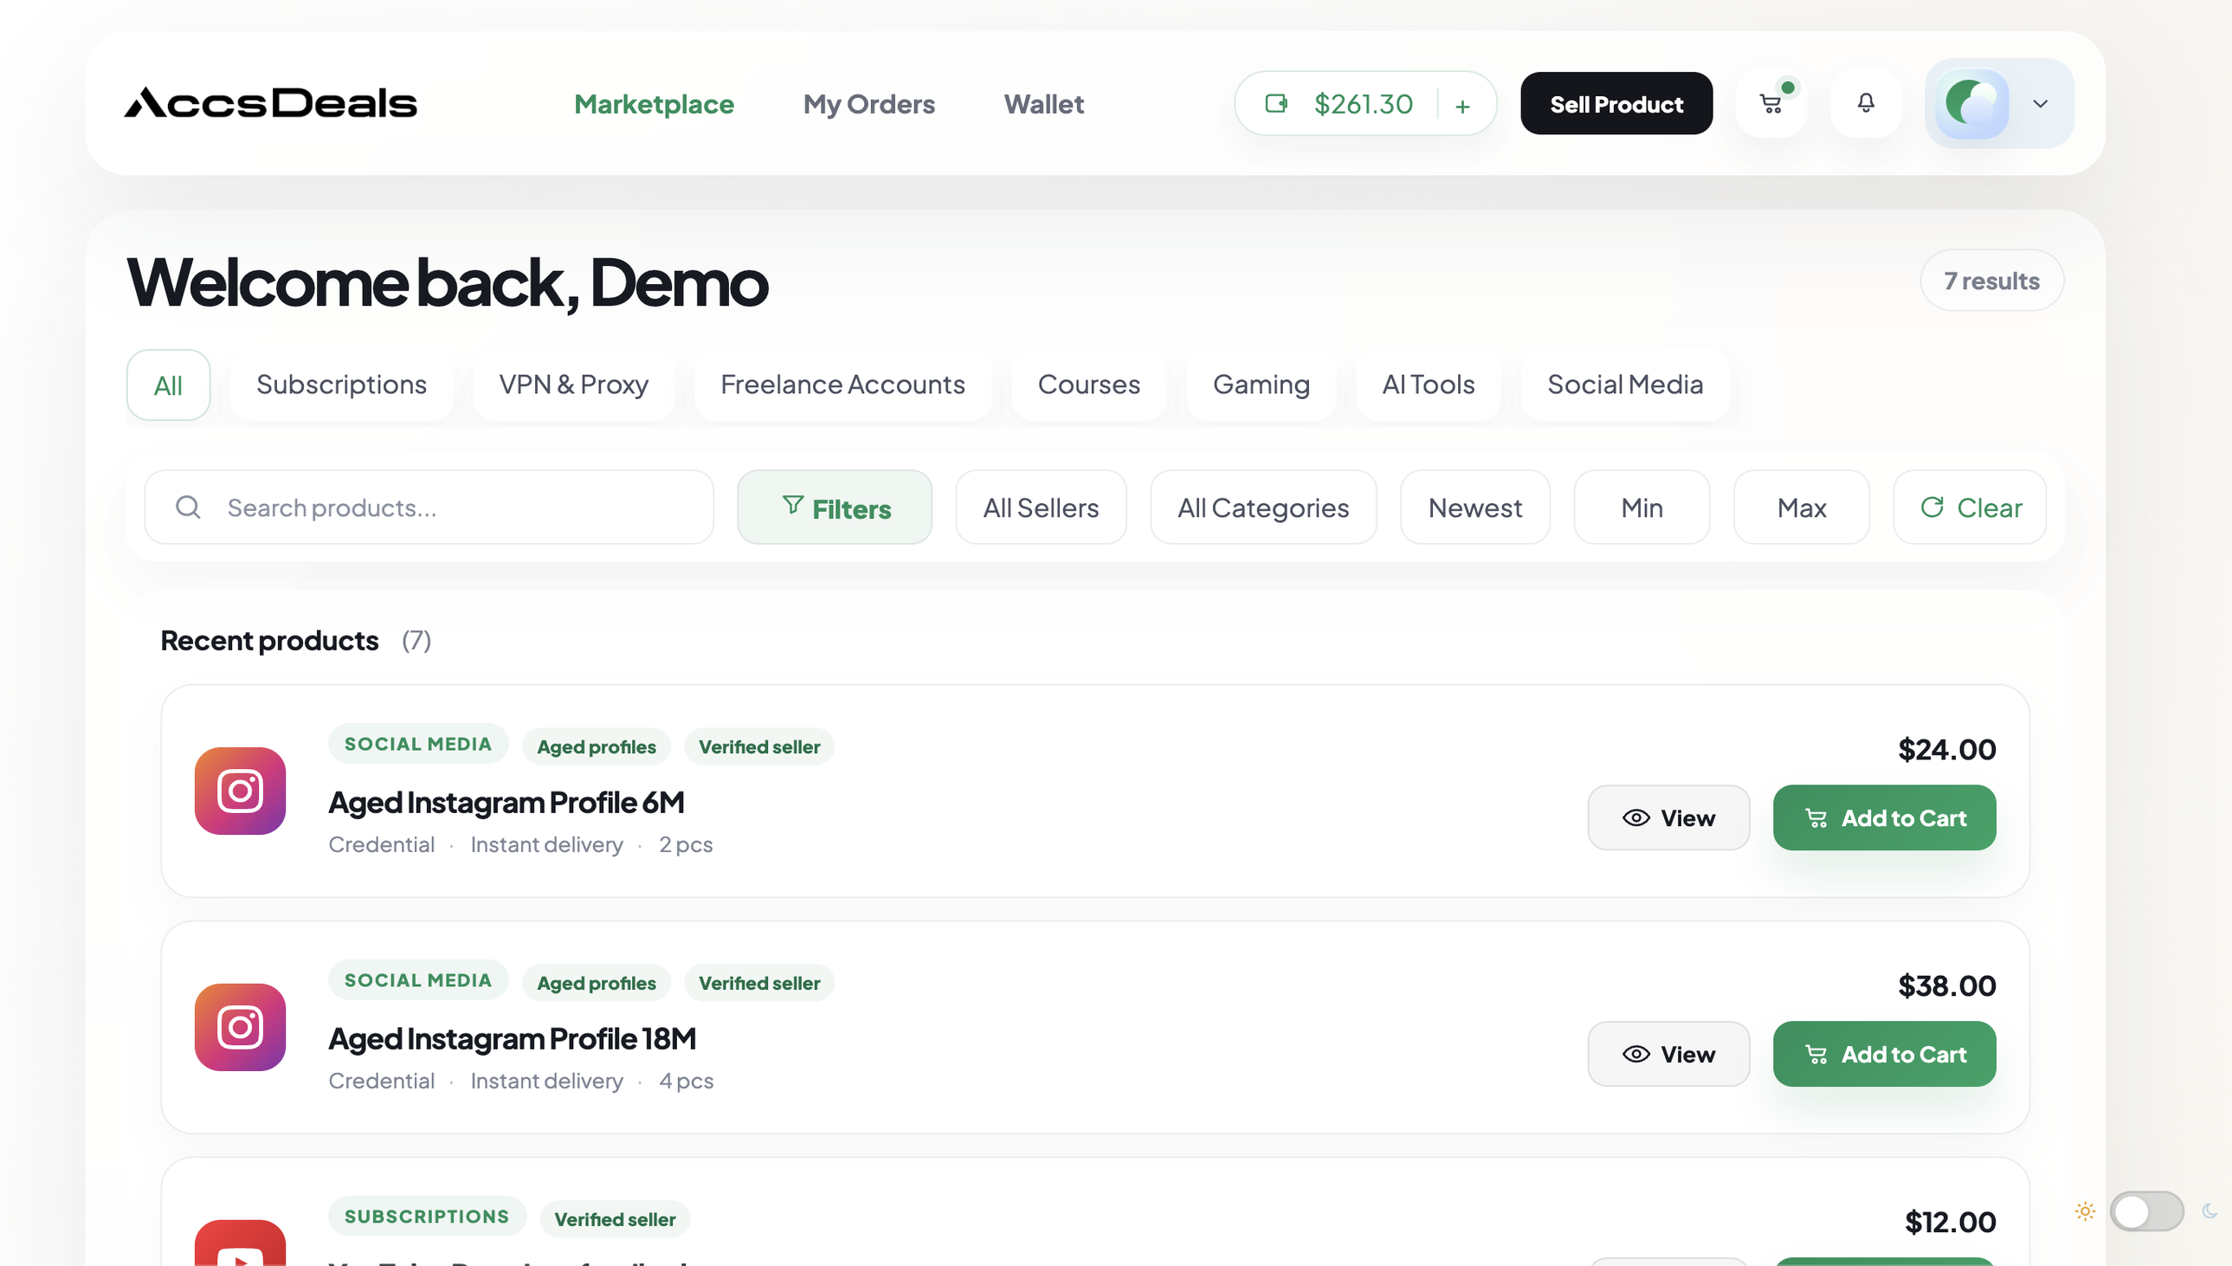The height and width of the screenshot is (1266, 2232).
Task: Select the All category tab
Action: tap(169, 385)
